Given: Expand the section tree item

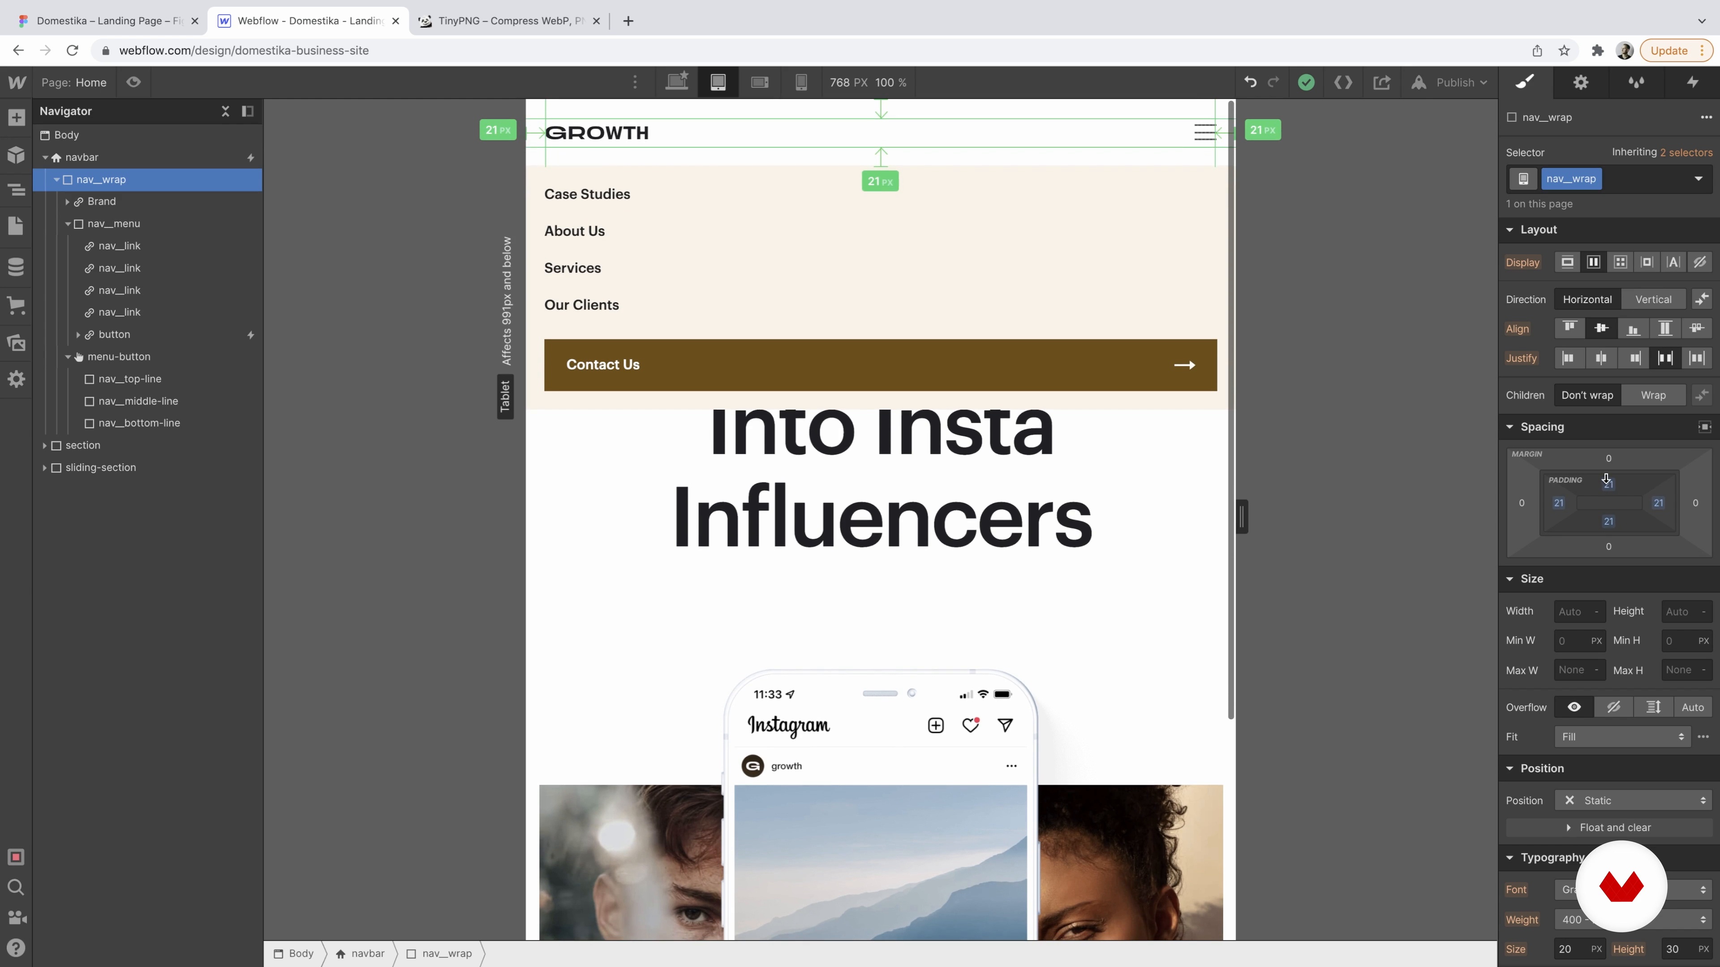Looking at the screenshot, I should tap(45, 445).
